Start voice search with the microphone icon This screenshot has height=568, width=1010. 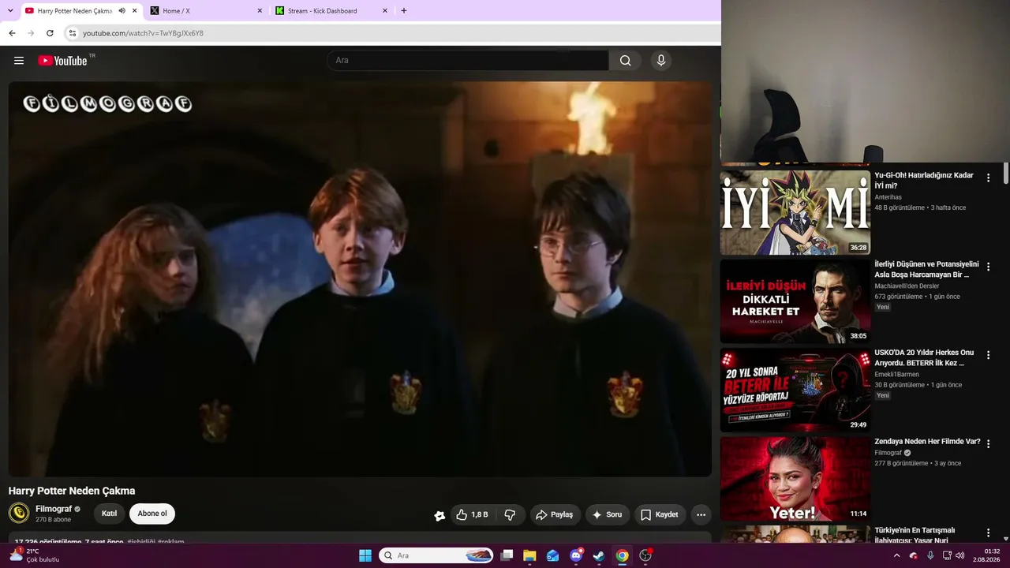pos(661,61)
